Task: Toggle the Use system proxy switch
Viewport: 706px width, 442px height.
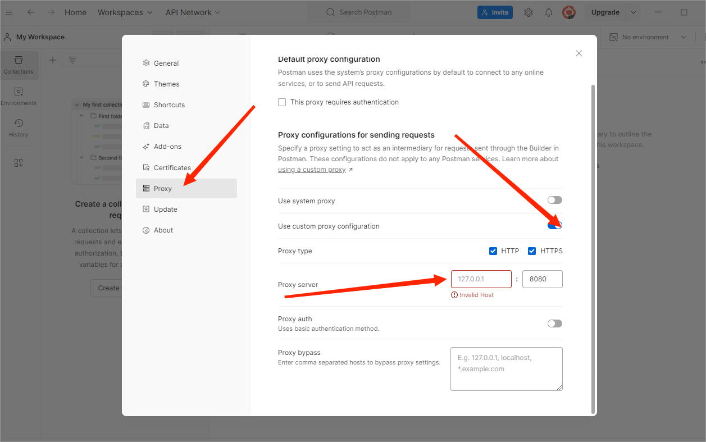Action: pos(554,201)
